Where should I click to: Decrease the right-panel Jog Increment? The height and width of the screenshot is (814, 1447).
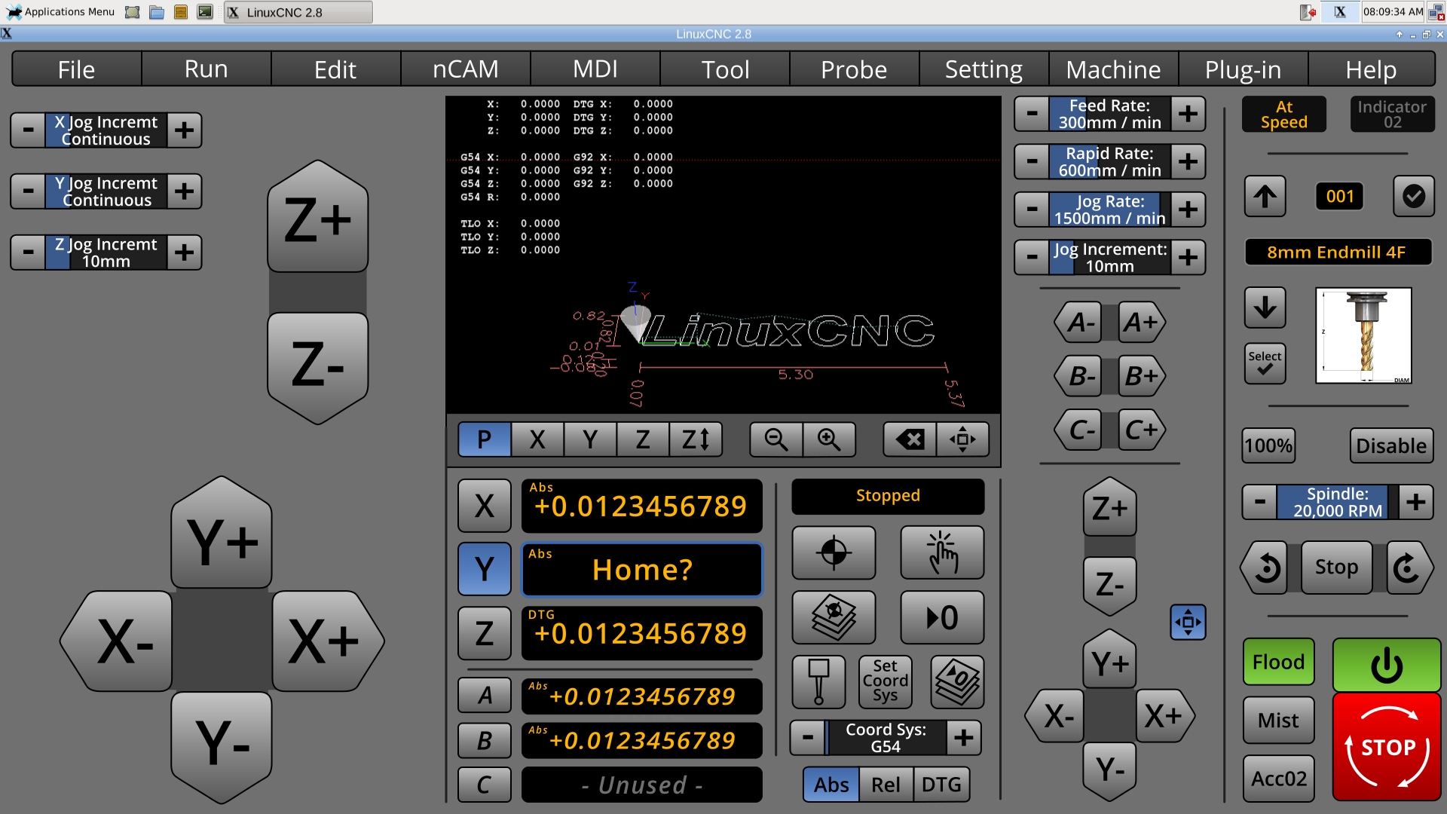pos(1032,257)
